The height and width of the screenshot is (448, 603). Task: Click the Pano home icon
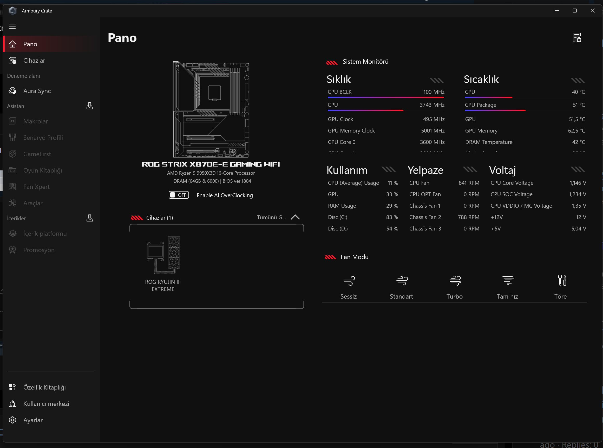[x=12, y=44]
